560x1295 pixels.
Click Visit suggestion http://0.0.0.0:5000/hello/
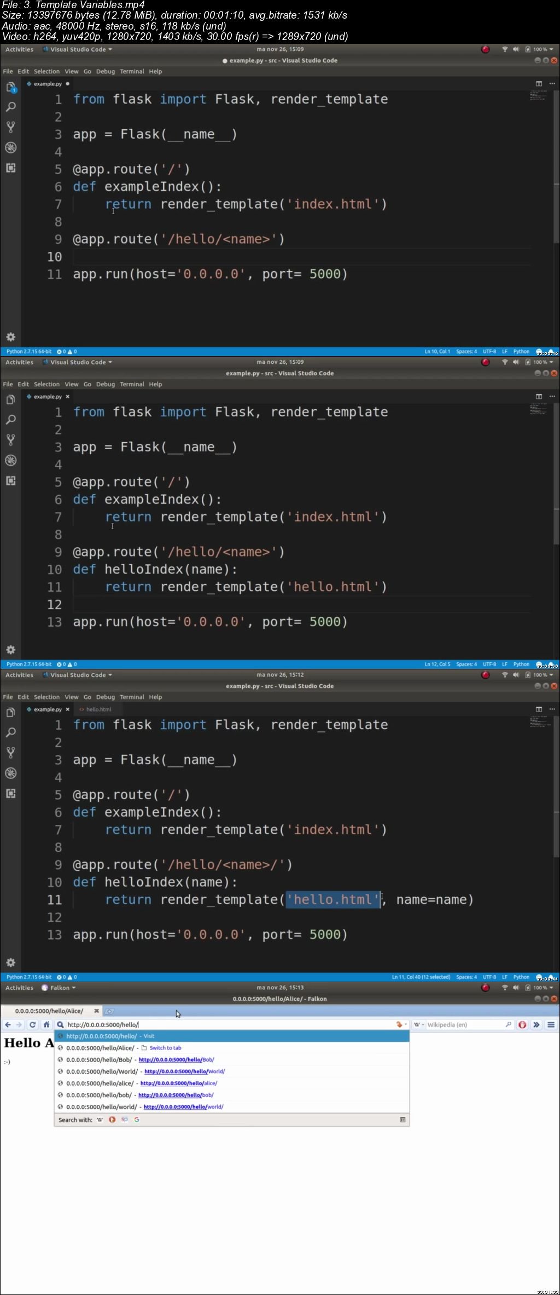(x=232, y=1036)
